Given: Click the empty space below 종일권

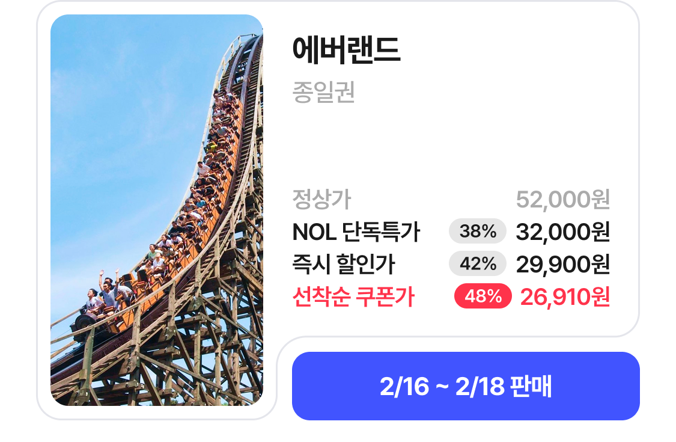Looking at the screenshot, I should [x=421, y=144].
